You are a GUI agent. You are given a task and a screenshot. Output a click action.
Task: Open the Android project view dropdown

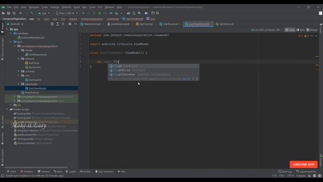[15, 24]
